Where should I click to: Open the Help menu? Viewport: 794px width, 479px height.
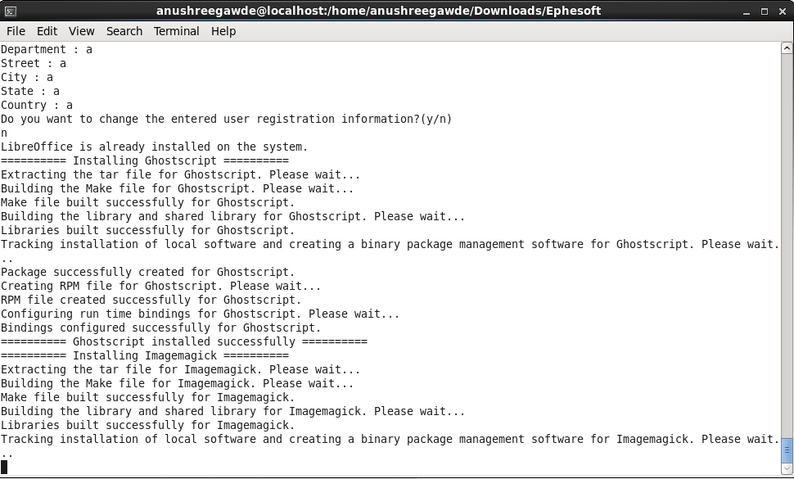(x=223, y=31)
